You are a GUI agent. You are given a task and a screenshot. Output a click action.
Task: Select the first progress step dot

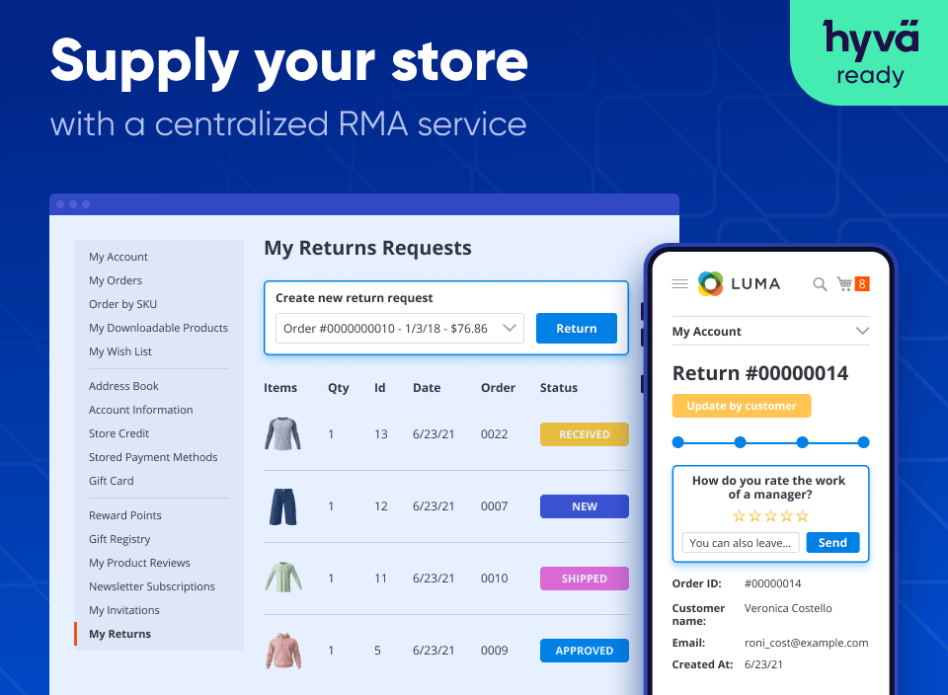click(x=677, y=442)
